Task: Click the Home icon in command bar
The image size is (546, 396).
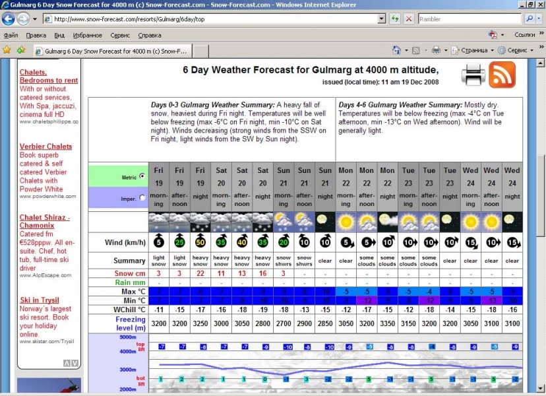Action: pos(396,50)
